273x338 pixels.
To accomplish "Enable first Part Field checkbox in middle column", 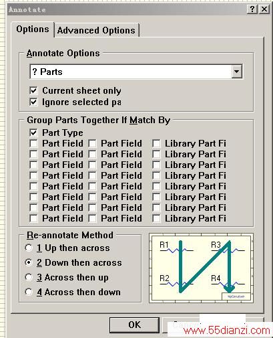I will pyautogui.click(x=92, y=143).
